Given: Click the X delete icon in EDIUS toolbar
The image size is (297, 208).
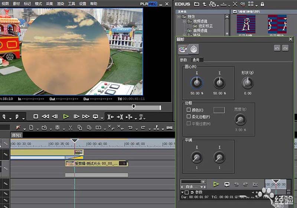Looking at the screenshot, I should [235, 4].
